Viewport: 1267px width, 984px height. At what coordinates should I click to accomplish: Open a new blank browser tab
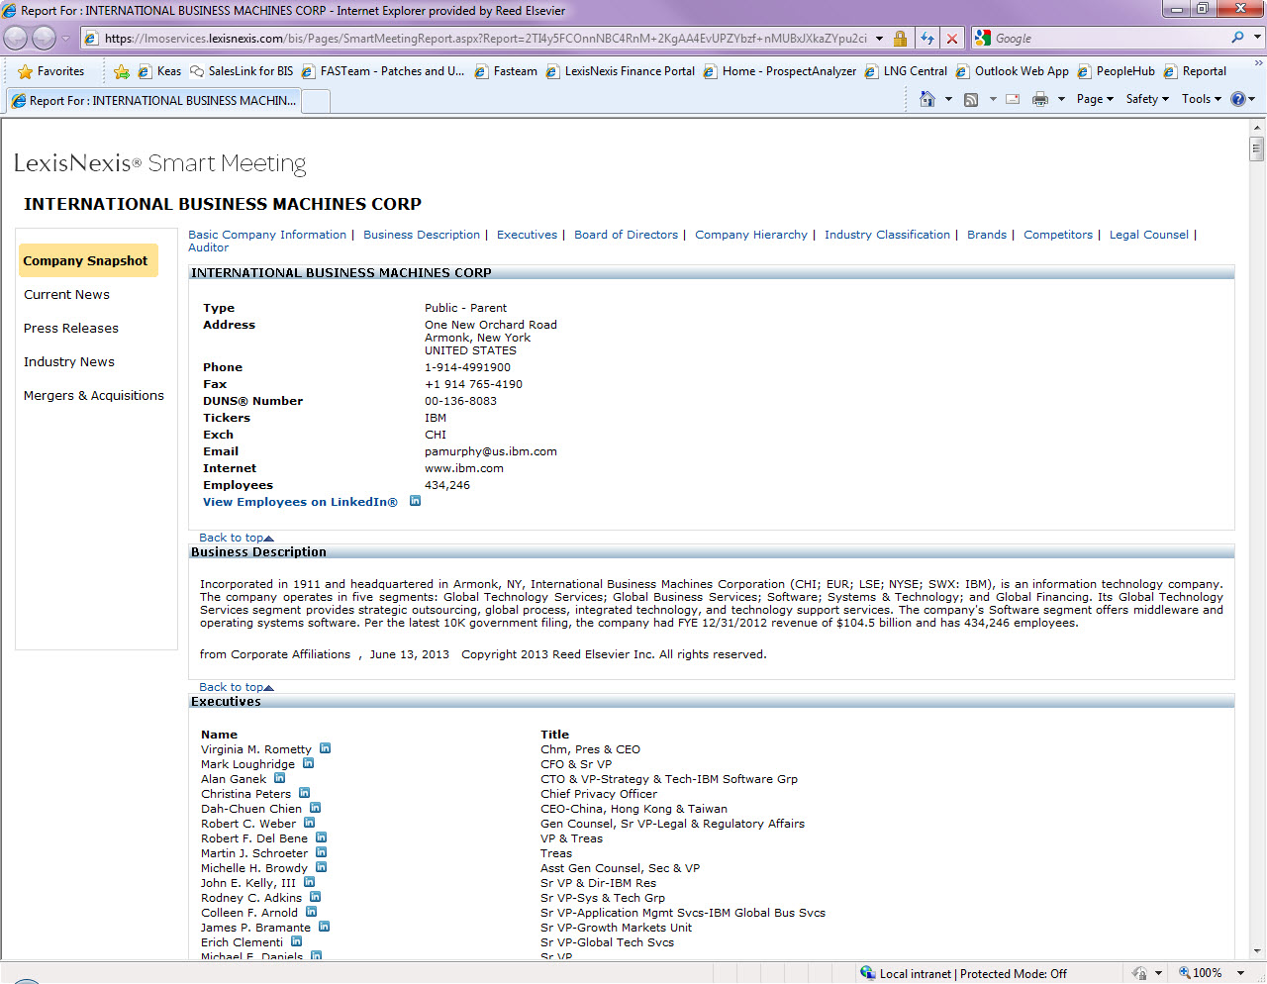316,101
